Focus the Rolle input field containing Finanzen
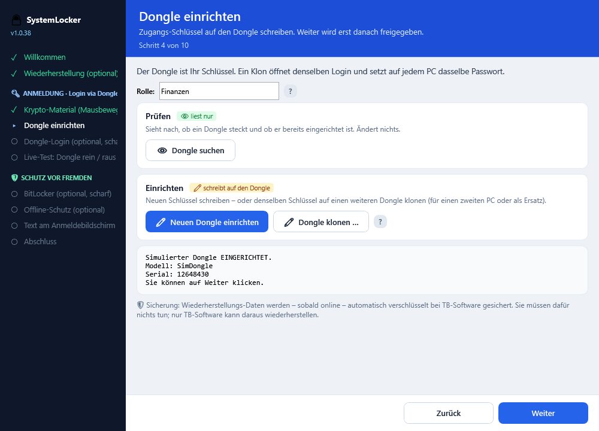The image size is (599, 431). tap(219, 91)
